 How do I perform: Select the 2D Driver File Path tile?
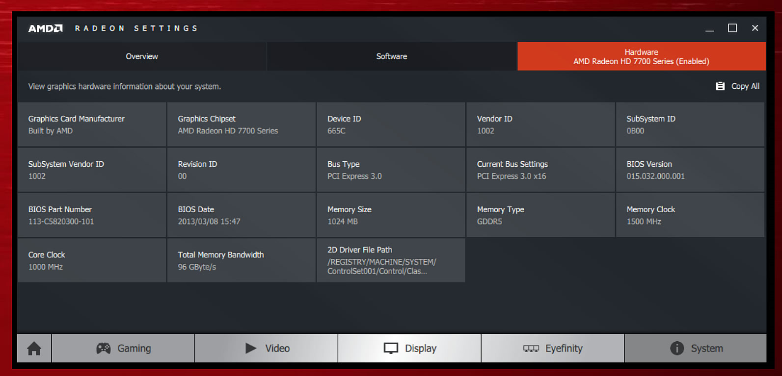point(391,260)
